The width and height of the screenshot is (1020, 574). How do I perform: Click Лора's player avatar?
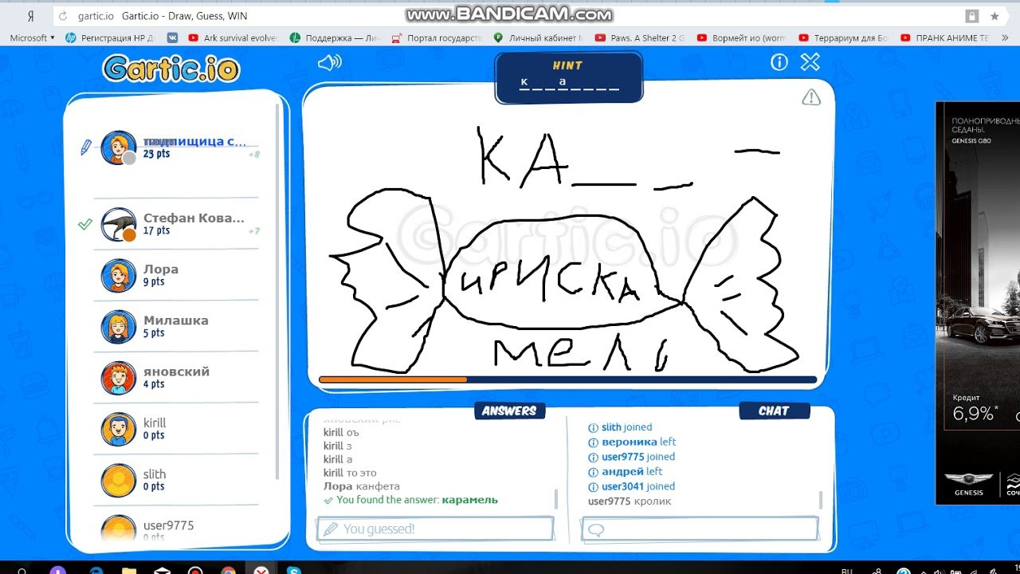click(x=119, y=276)
